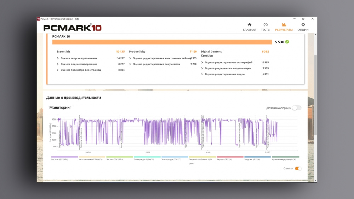
Task: Turn off the Отметки switch
Action: 298,168
